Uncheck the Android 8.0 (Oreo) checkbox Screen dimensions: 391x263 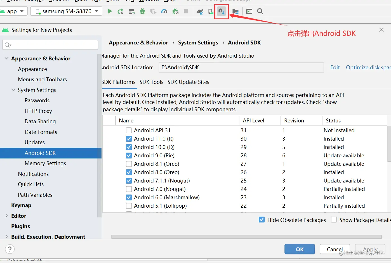pyautogui.click(x=129, y=172)
